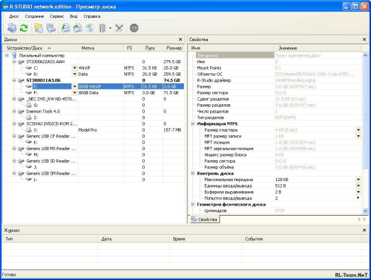Close the Журнал panel
Screen dimensions: 371x280
click(364, 230)
